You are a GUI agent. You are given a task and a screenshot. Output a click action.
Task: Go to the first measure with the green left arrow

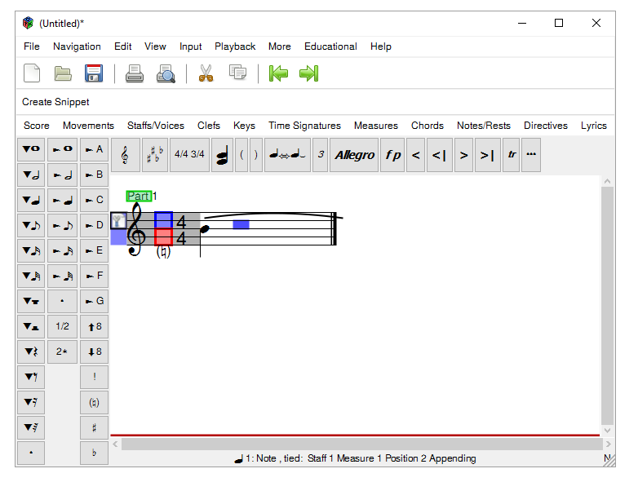click(x=278, y=73)
